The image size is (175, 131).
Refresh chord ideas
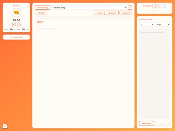[x=146, y=124]
